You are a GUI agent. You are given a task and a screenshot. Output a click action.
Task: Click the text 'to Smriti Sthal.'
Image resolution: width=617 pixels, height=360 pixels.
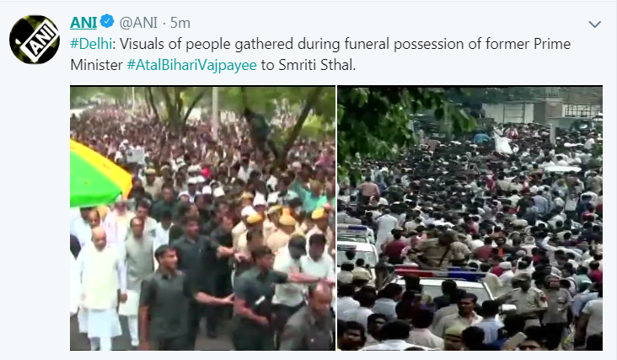(308, 65)
